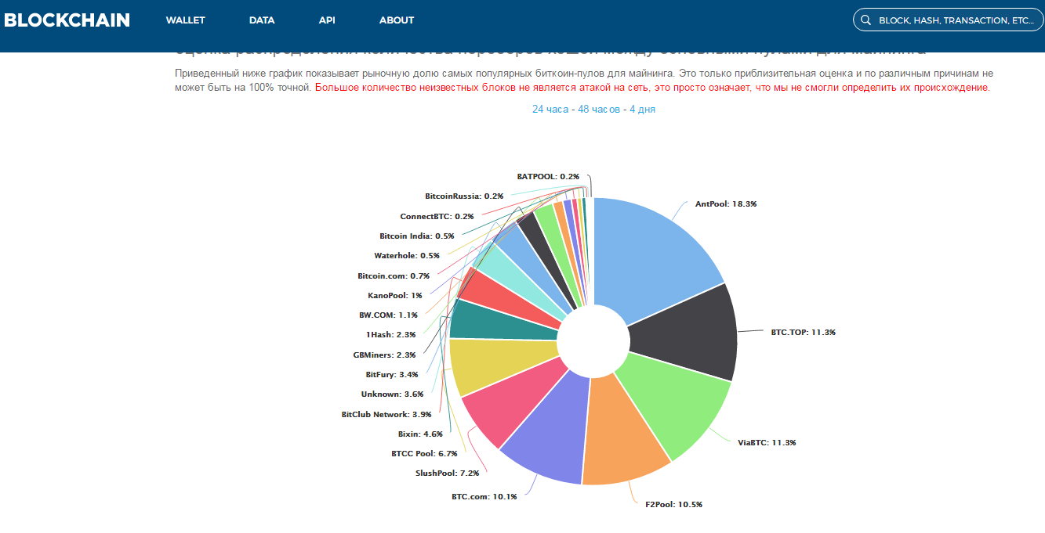This screenshot has height=533, width=1045.
Task: Click the F2Pool: 10.5% chart label
Action: (673, 504)
